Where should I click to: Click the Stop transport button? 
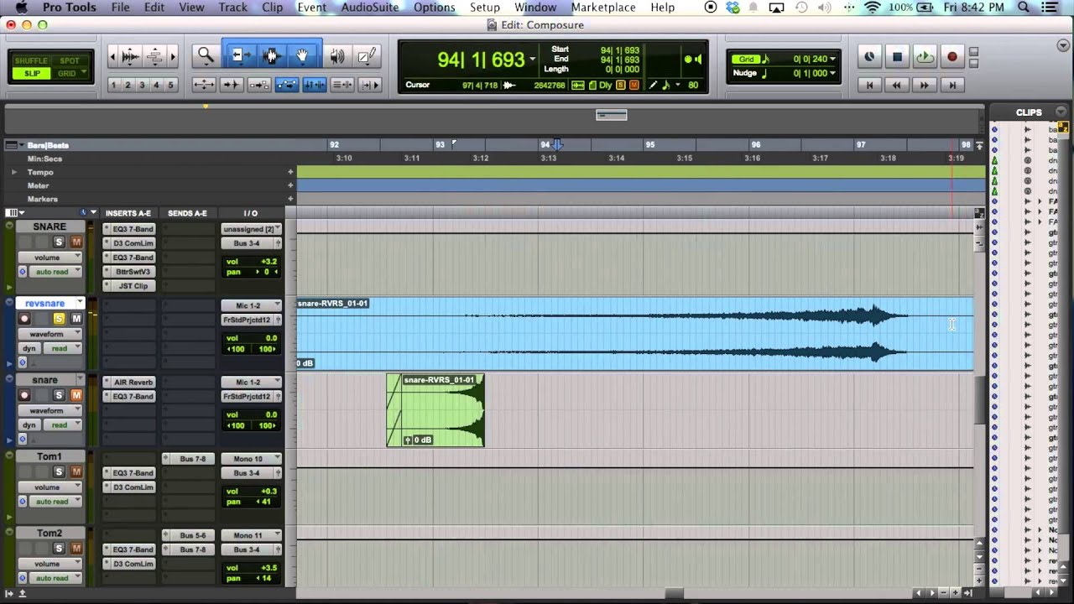point(897,57)
